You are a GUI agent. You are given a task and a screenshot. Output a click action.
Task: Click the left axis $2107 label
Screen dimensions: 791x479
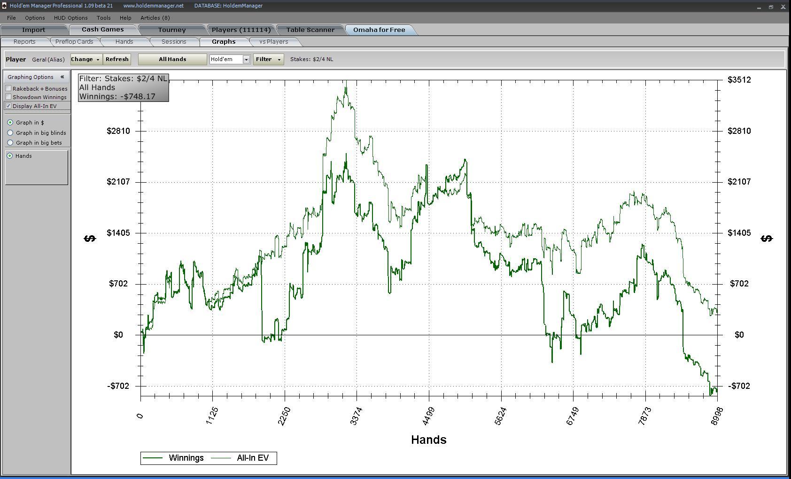pos(118,182)
